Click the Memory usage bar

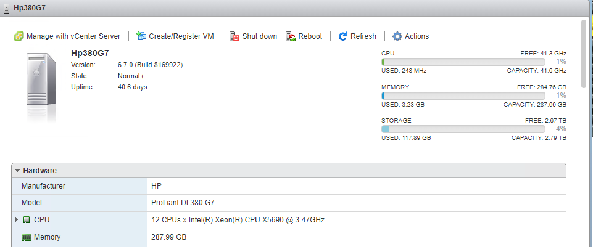463,96
